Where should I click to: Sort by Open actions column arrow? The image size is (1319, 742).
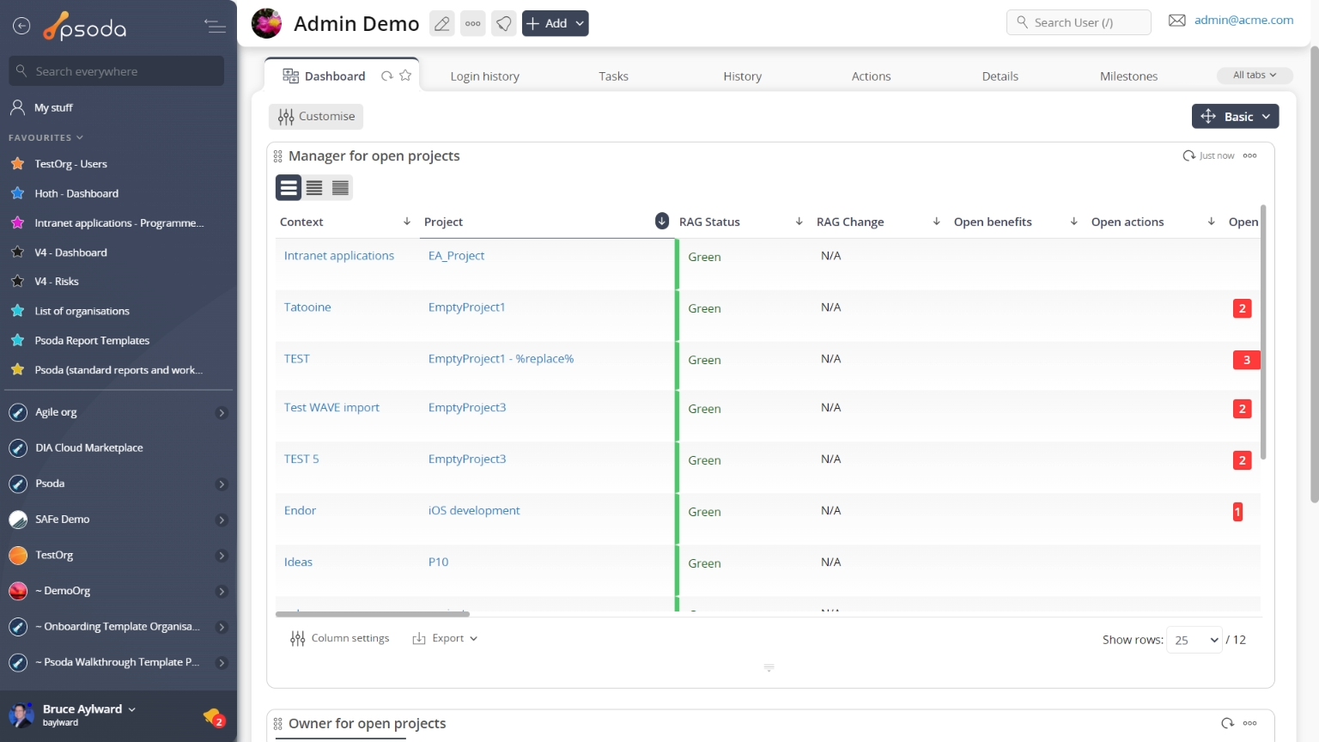[x=1212, y=222]
